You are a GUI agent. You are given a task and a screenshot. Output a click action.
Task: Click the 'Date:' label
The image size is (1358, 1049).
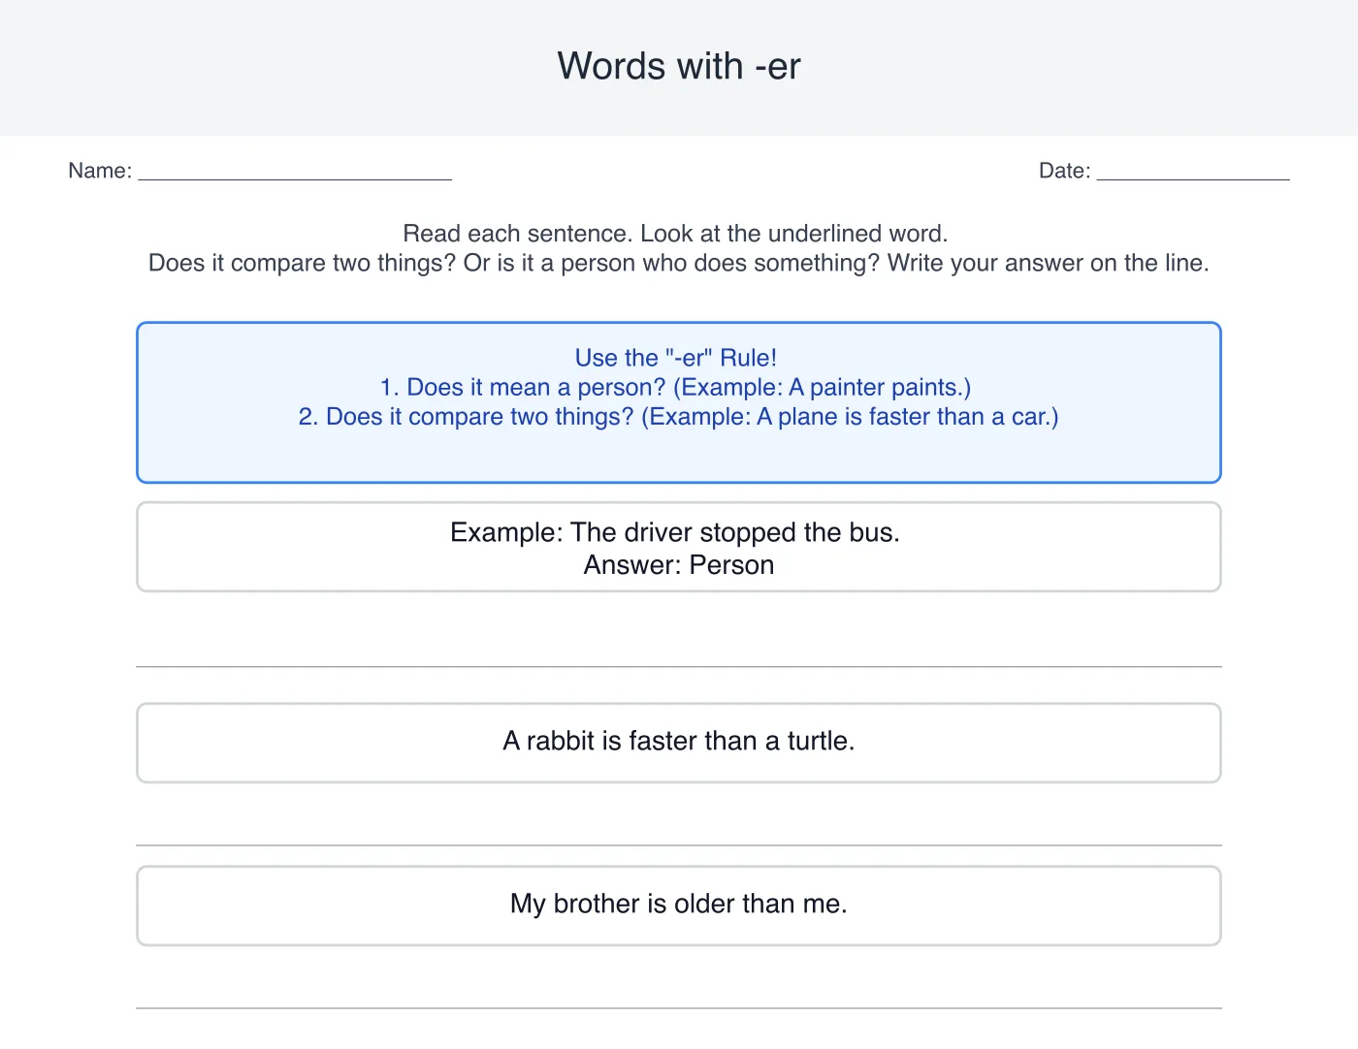click(1064, 171)
